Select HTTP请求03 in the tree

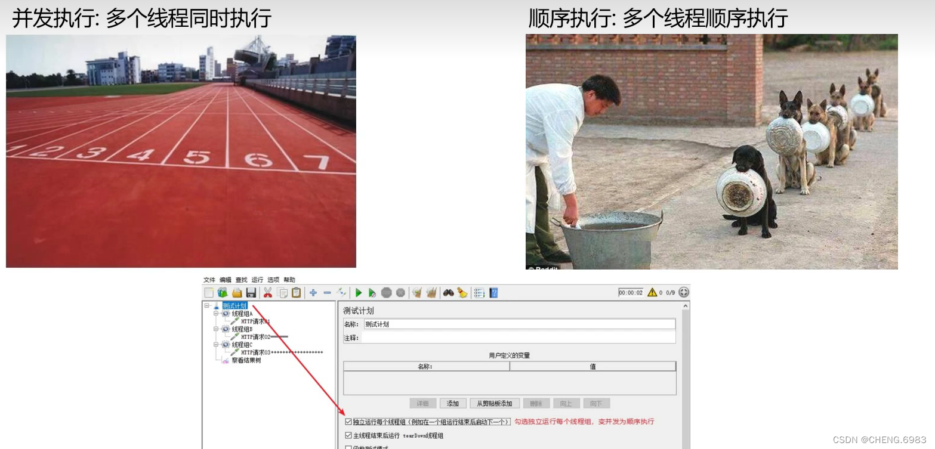pos(282,352)
